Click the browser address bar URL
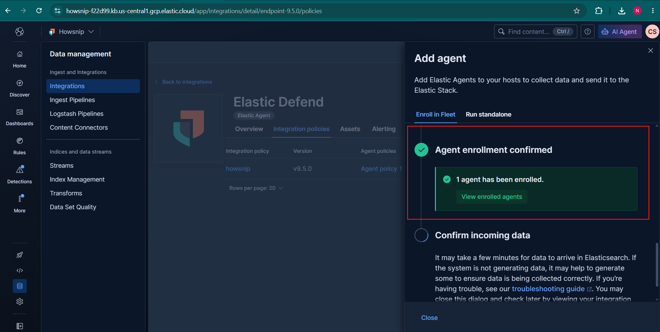The height and width of the screenshot is (332, 660). coord(194,11)
